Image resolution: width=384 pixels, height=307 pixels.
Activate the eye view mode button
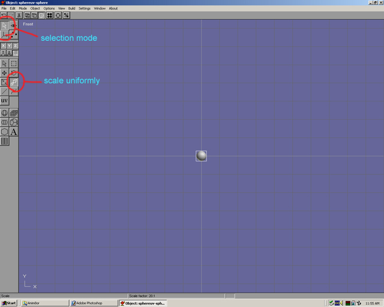[x=13, y=25]
